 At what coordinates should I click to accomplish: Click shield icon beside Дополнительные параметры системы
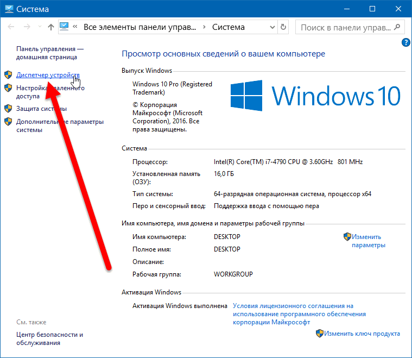[x=8, y=122]
